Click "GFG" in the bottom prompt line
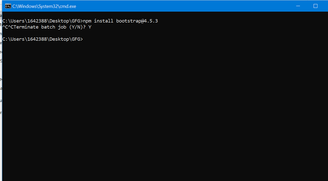Screen dimensions: 328x181 coord(76,39)
